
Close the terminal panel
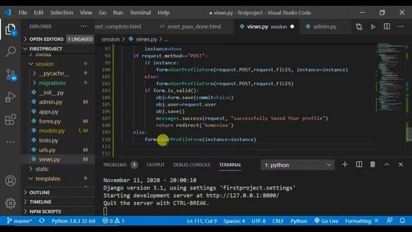tap(400, 165)
